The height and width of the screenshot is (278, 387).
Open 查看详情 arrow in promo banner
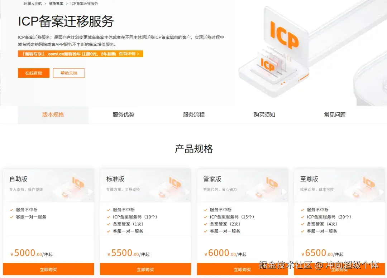[129, 54]
